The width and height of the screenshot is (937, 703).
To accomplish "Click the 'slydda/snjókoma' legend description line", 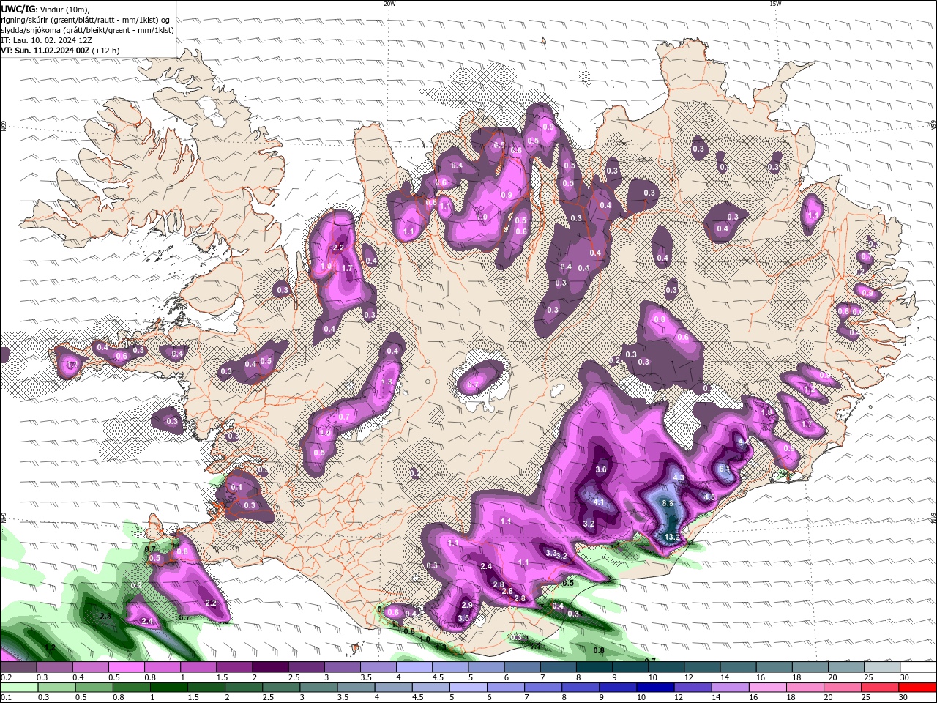I will 88,30.
